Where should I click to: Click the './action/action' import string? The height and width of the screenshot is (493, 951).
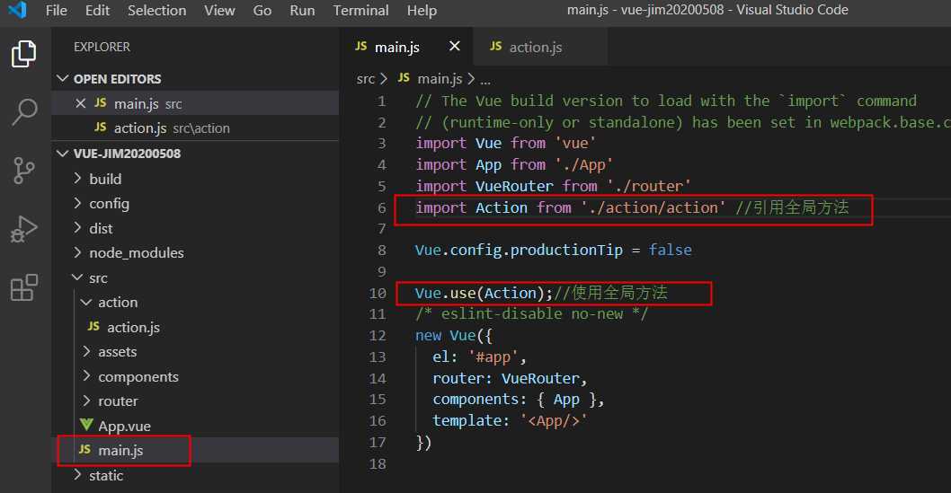653,207
